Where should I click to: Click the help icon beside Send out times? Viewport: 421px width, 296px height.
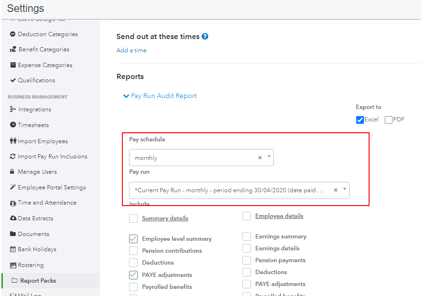[x=205, y=36]
